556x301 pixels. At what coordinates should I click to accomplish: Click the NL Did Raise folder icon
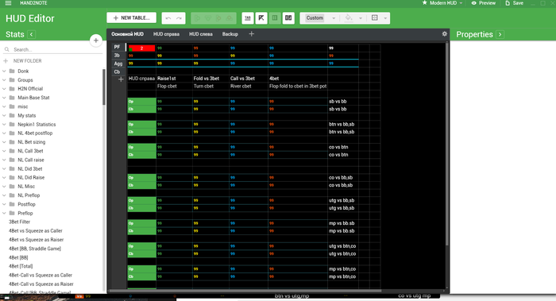point(12,178)
